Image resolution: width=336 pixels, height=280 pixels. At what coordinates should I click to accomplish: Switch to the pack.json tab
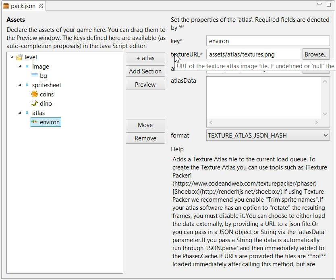click(x=23, y=6)
